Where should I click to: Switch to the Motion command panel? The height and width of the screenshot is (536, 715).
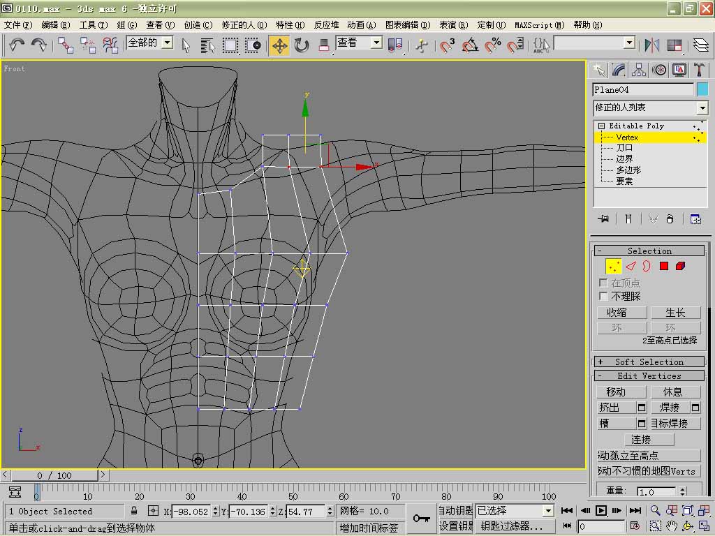coord(659,70)
